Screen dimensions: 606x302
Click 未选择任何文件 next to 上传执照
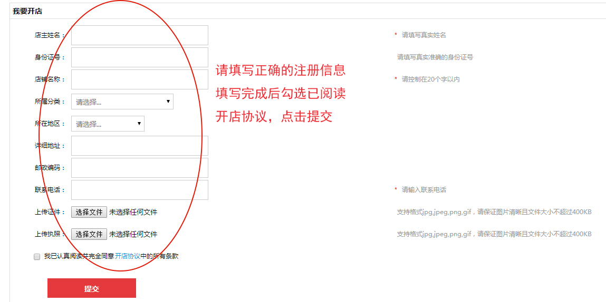pos(133,234)
